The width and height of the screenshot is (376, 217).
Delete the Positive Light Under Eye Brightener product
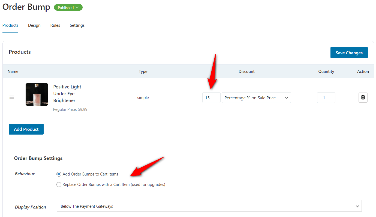point(363,97)
